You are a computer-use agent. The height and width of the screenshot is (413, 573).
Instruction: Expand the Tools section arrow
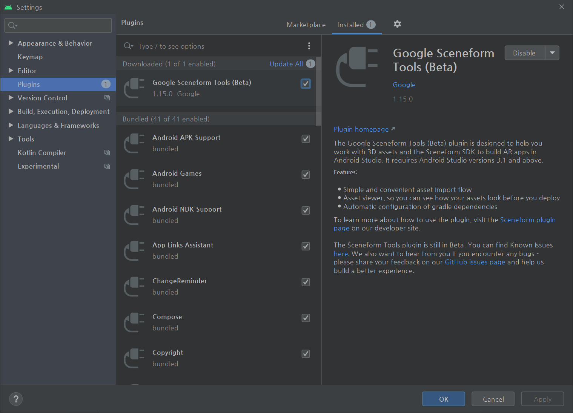tap(11, 139)
